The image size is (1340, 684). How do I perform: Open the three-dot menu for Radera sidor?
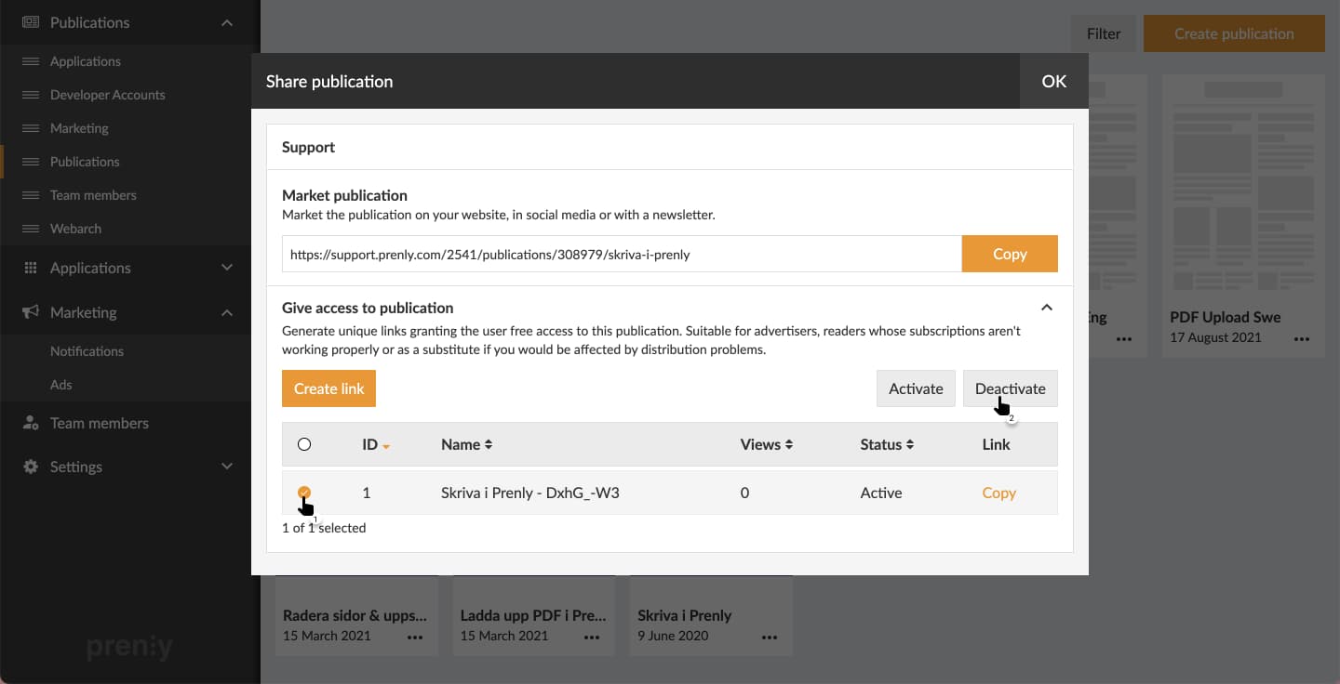pos(415,638)
